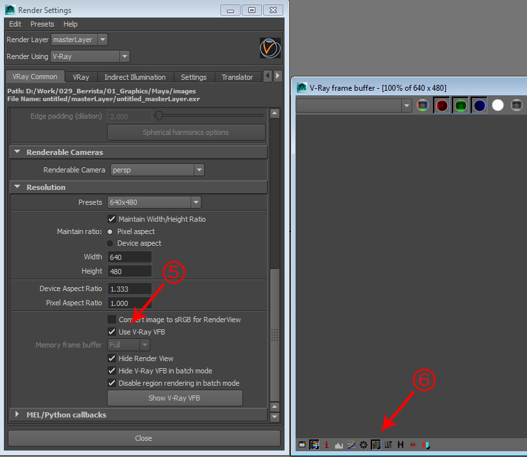Screen dimensions: 527x457
Task: Open Render Layer masterLayer dropdown
Action: [x=79, y=40]
